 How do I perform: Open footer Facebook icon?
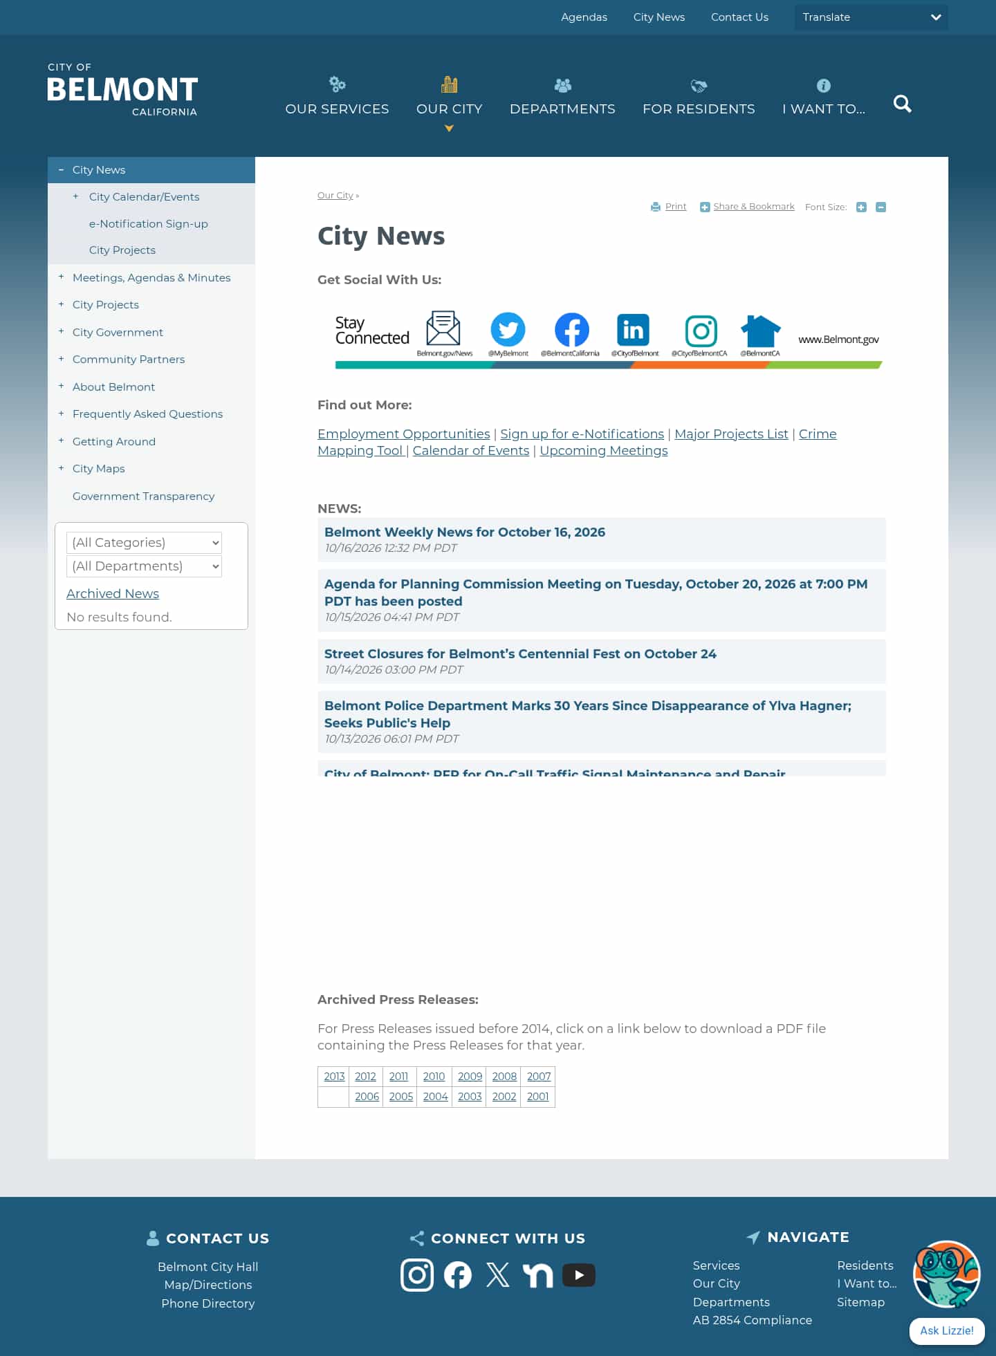coord(458,1274)
